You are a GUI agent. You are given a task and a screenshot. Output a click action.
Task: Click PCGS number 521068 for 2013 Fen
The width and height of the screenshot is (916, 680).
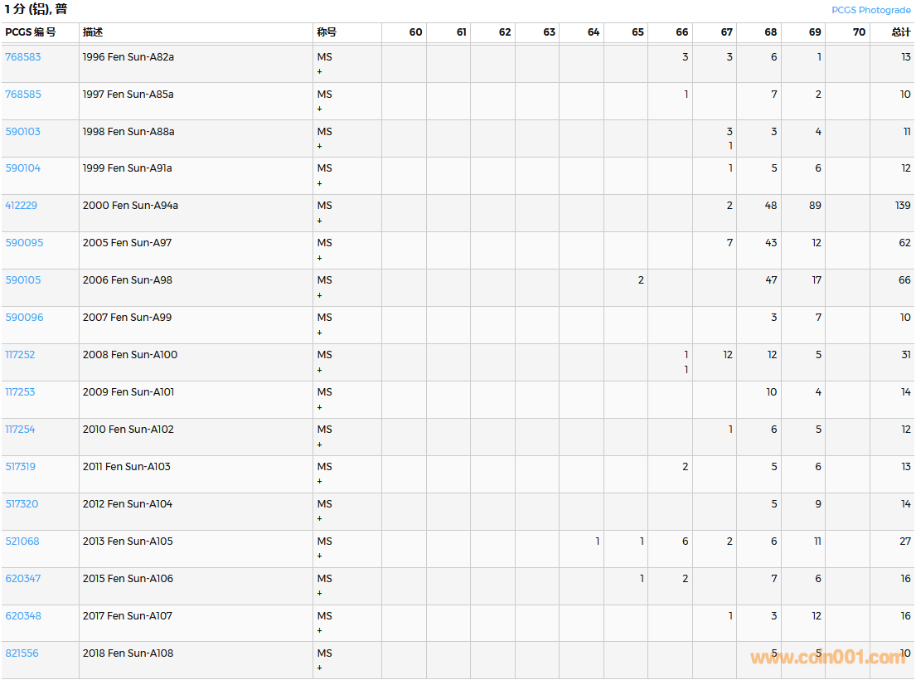(22, 542)
